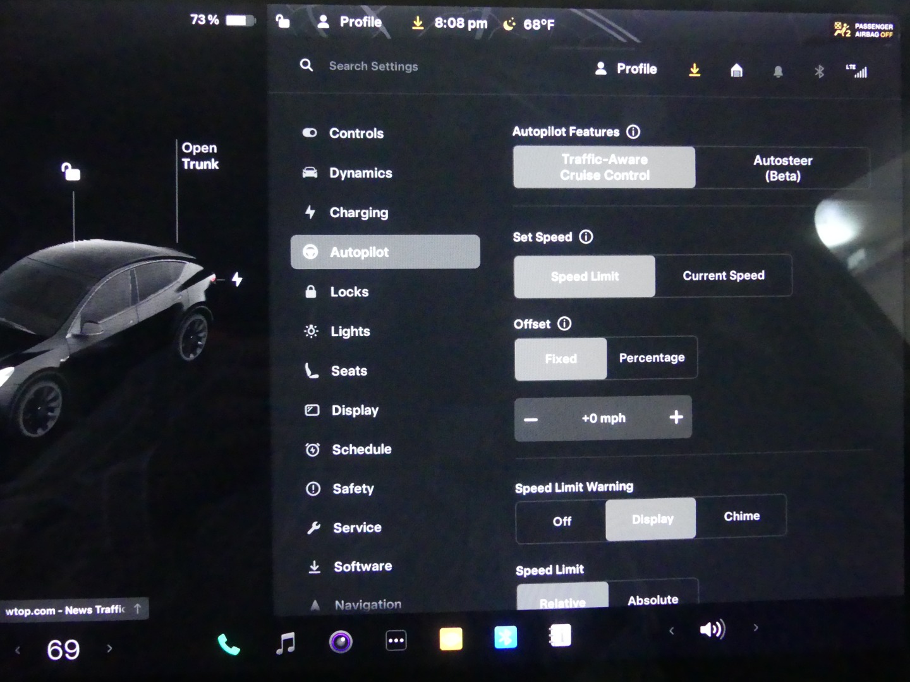The image size is (910, 682).
Task: Select Traffic-Aware Cruise Control
Action: [x=604, y=167]
